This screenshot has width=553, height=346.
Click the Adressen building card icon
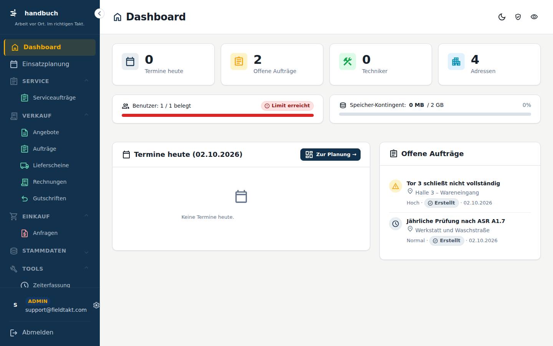[x=456, y=62]
